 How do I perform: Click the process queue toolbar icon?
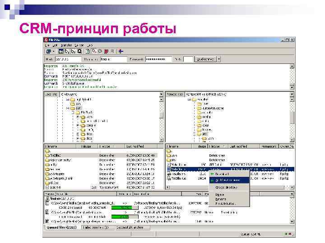(94, 51)
